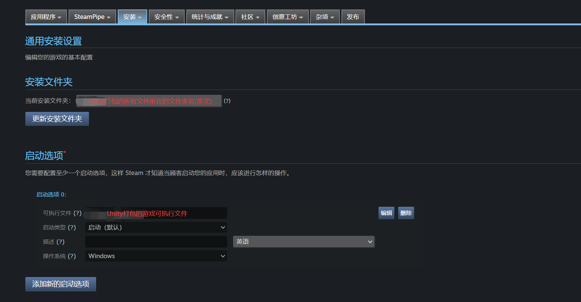This screenshot has width=581, height=302.
Task: Click inside the 描述 input field
Action: click(x=156, y=242)
